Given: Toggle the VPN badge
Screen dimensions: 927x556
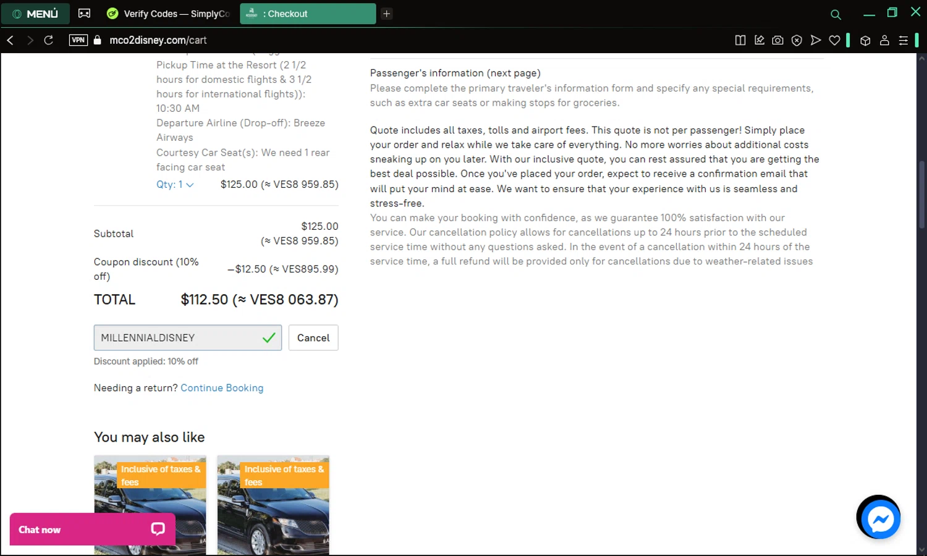Looking at the screenshot, I should 78,40.
